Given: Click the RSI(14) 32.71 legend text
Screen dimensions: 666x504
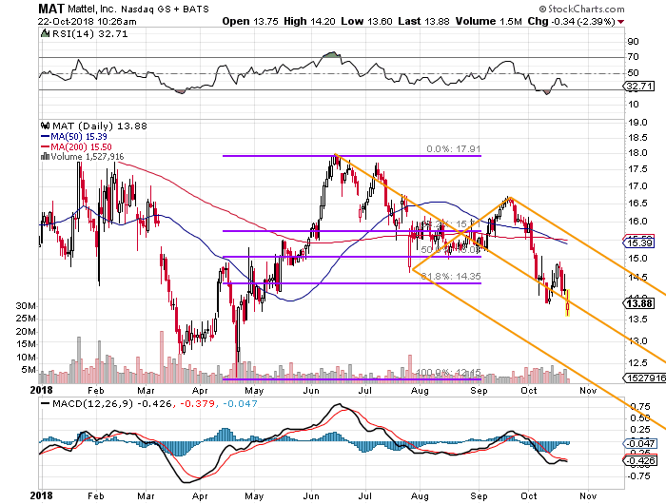Looking at the screenshot, I should [89, 34].
